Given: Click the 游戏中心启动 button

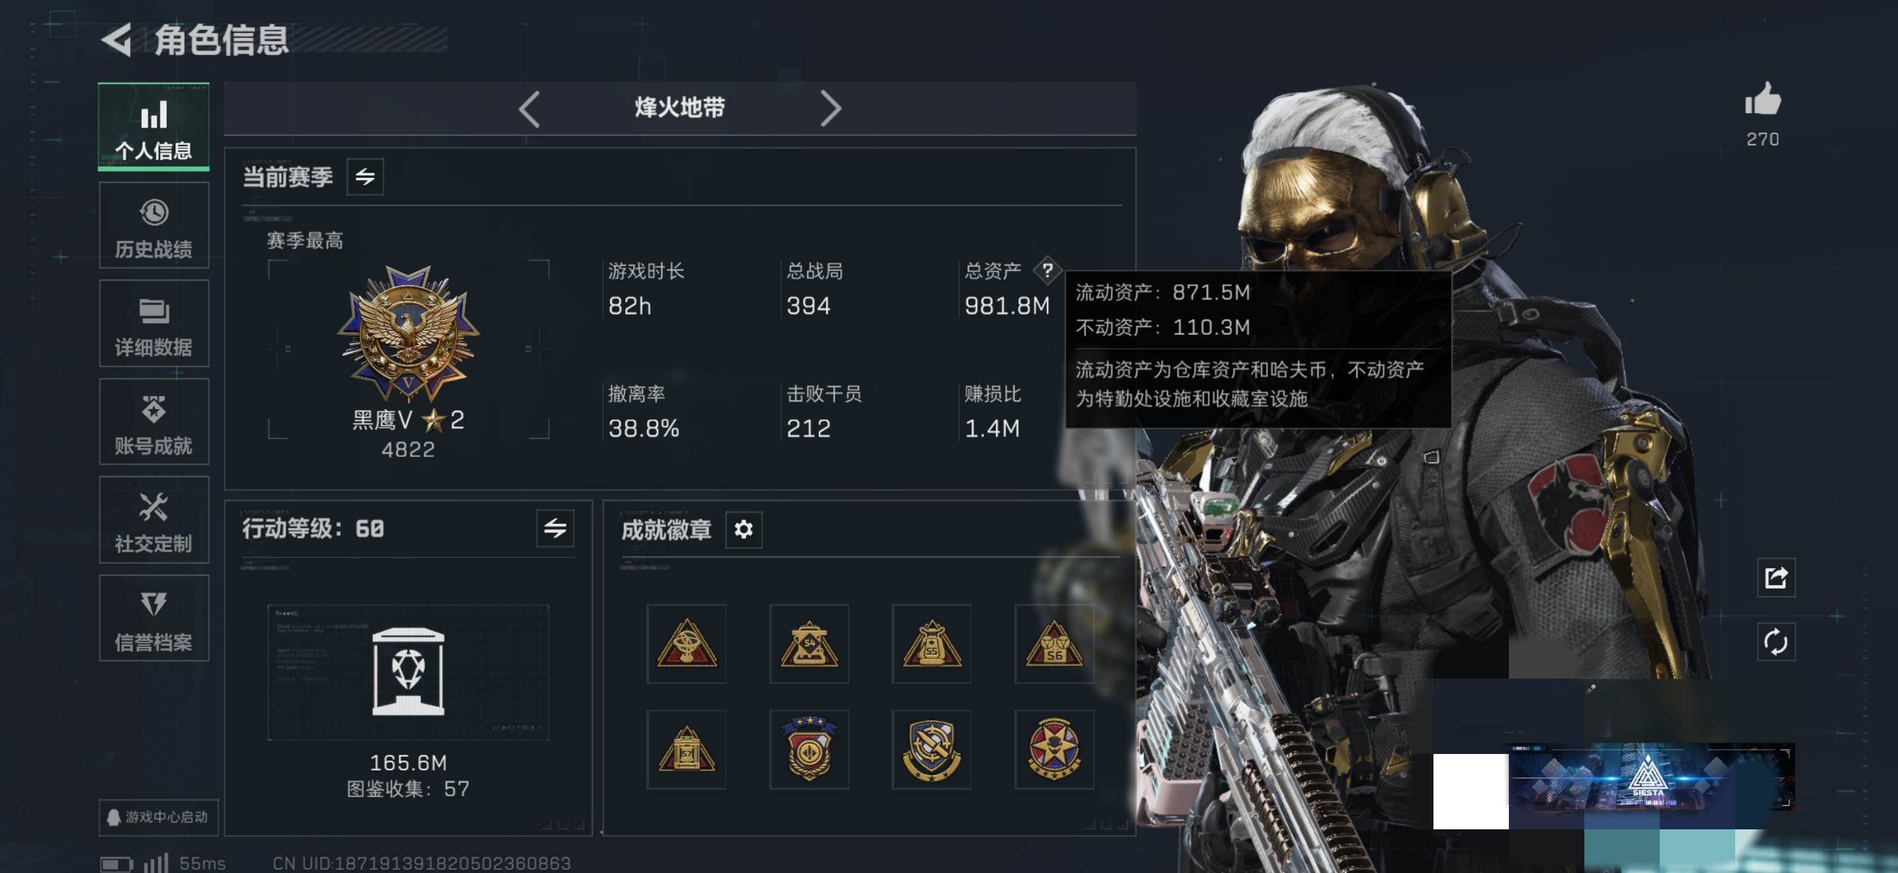Looking at the screenshot, I should pos(158,817).
